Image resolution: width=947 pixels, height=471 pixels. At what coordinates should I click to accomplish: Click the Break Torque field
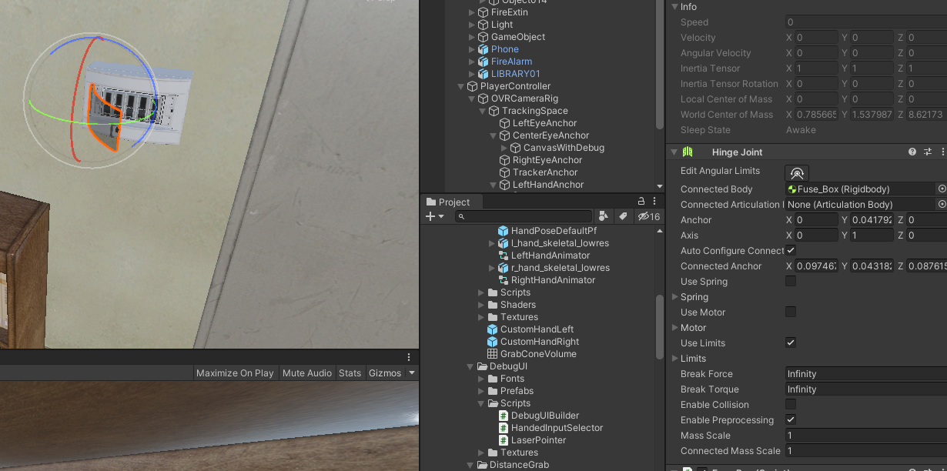point(866,389)
